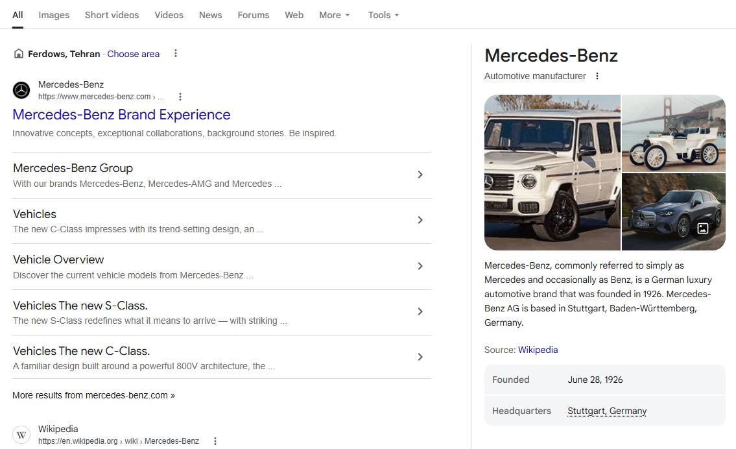Open the Vehicle Overview sitelink title
736x449 pixels.
click(x=58, y=260)
